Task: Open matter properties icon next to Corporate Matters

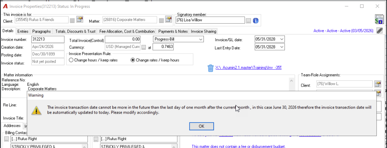Action: point(168,19)
